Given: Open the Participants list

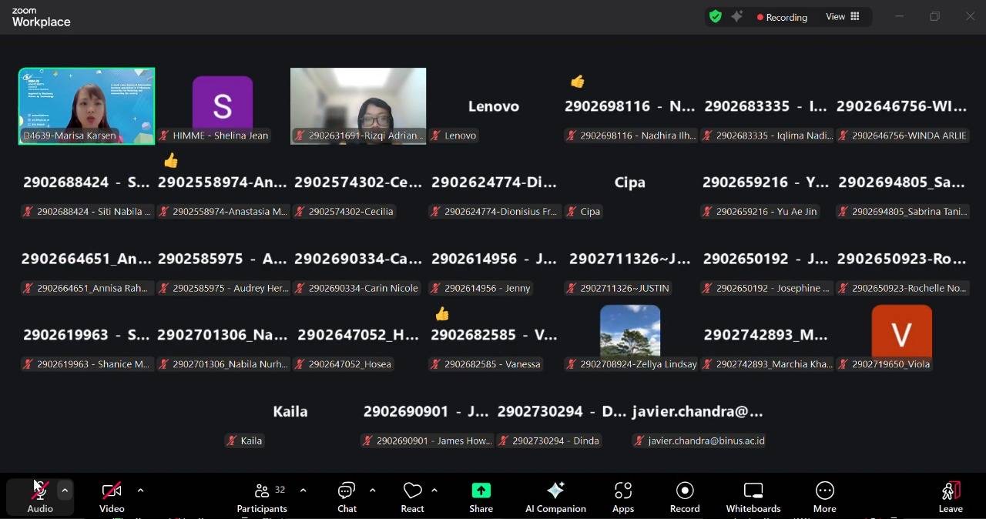Looking at the screenshot, I should tap(262, 497).
